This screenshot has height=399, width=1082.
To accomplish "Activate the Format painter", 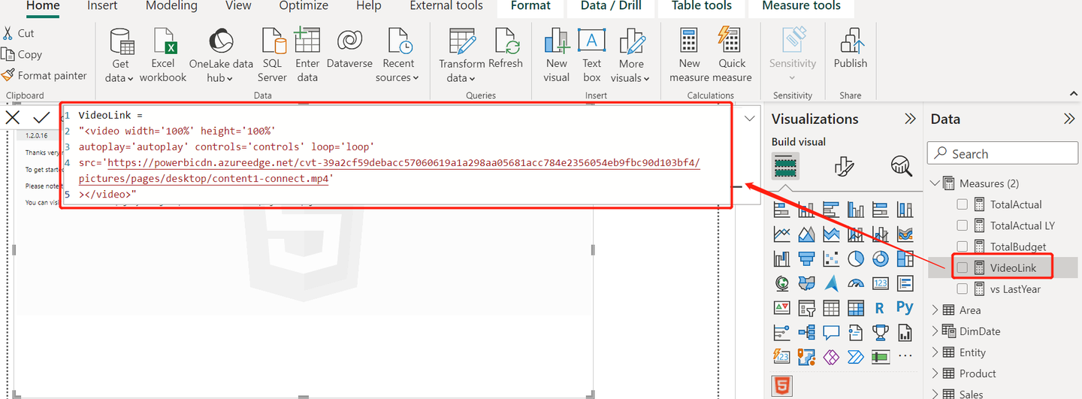I will click(44, 75).
